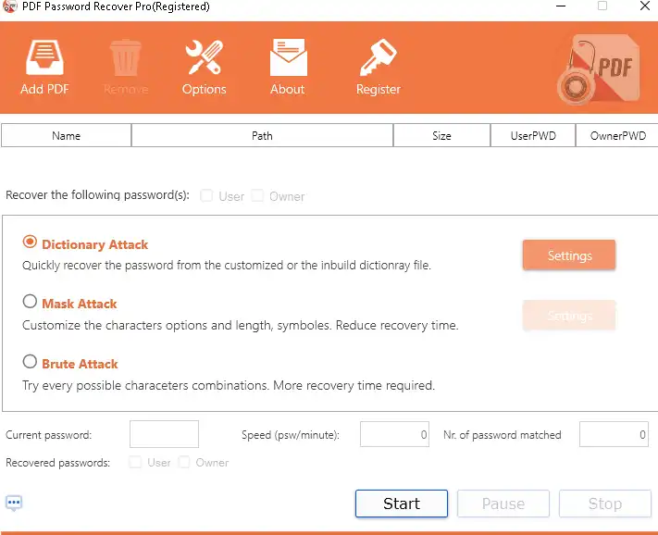Click the OwnerPWD column header
The width and height of the screenshot is (658, 535).
coord(617,136)
